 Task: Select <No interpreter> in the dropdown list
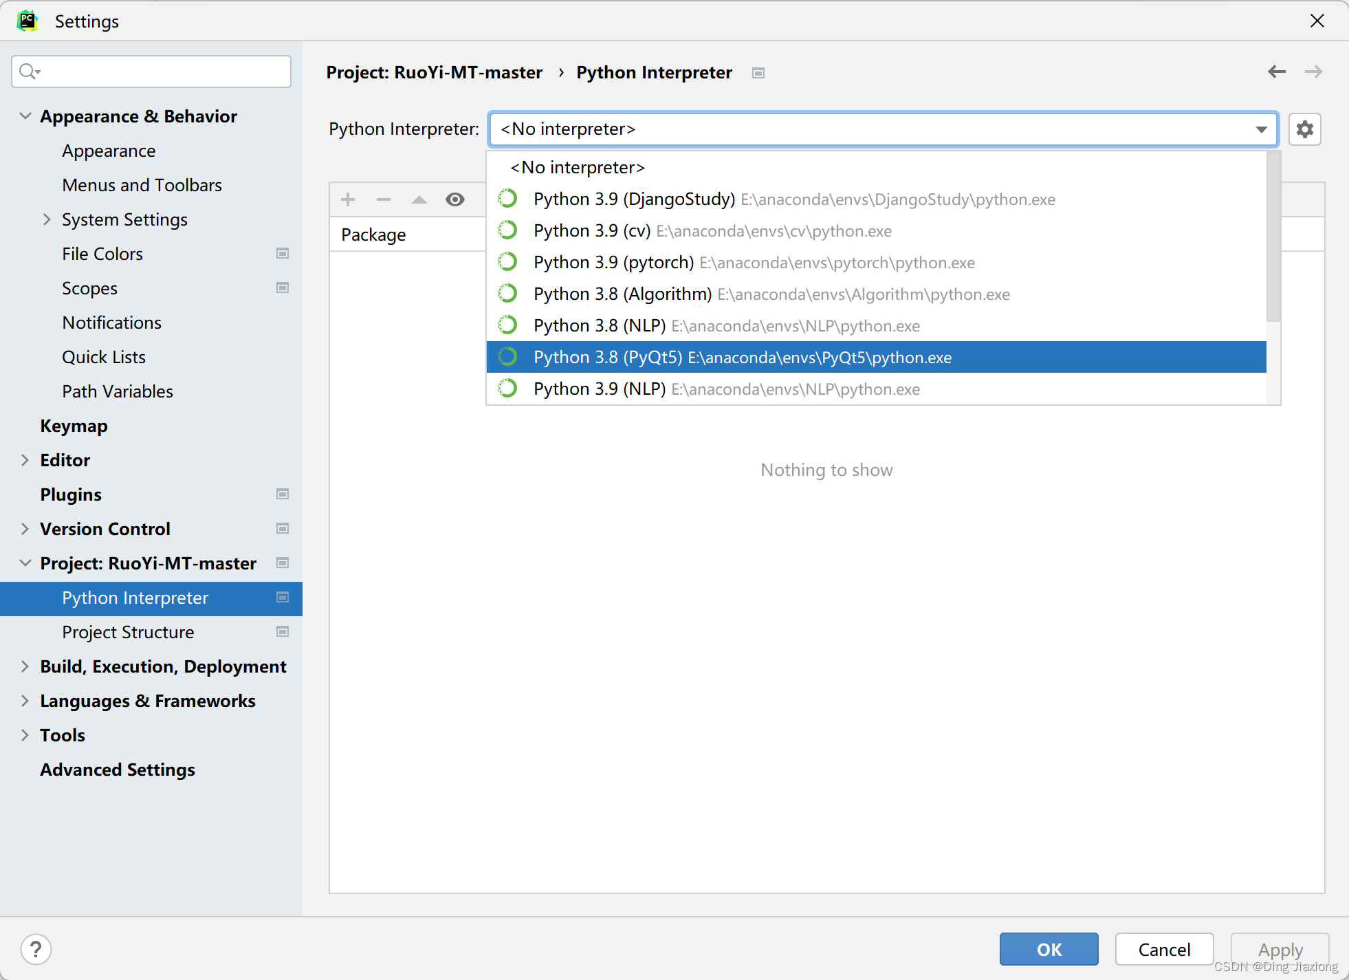click(x=877, y=167)
